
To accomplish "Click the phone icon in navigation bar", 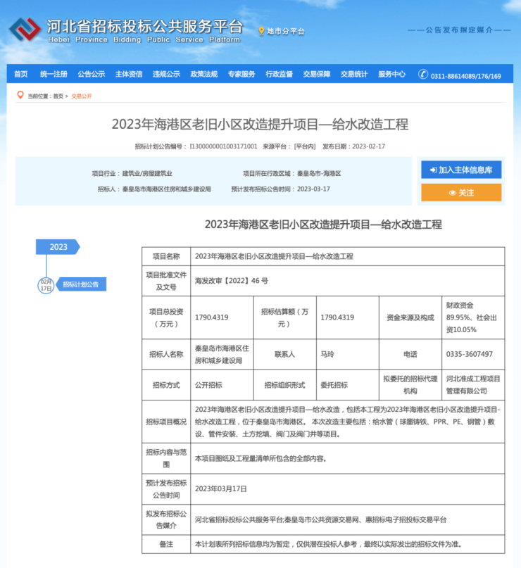I will tap(423, 75).
